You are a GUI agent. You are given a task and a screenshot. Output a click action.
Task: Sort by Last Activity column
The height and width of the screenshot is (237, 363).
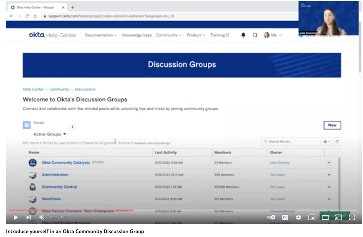click(x=166, y=152)
